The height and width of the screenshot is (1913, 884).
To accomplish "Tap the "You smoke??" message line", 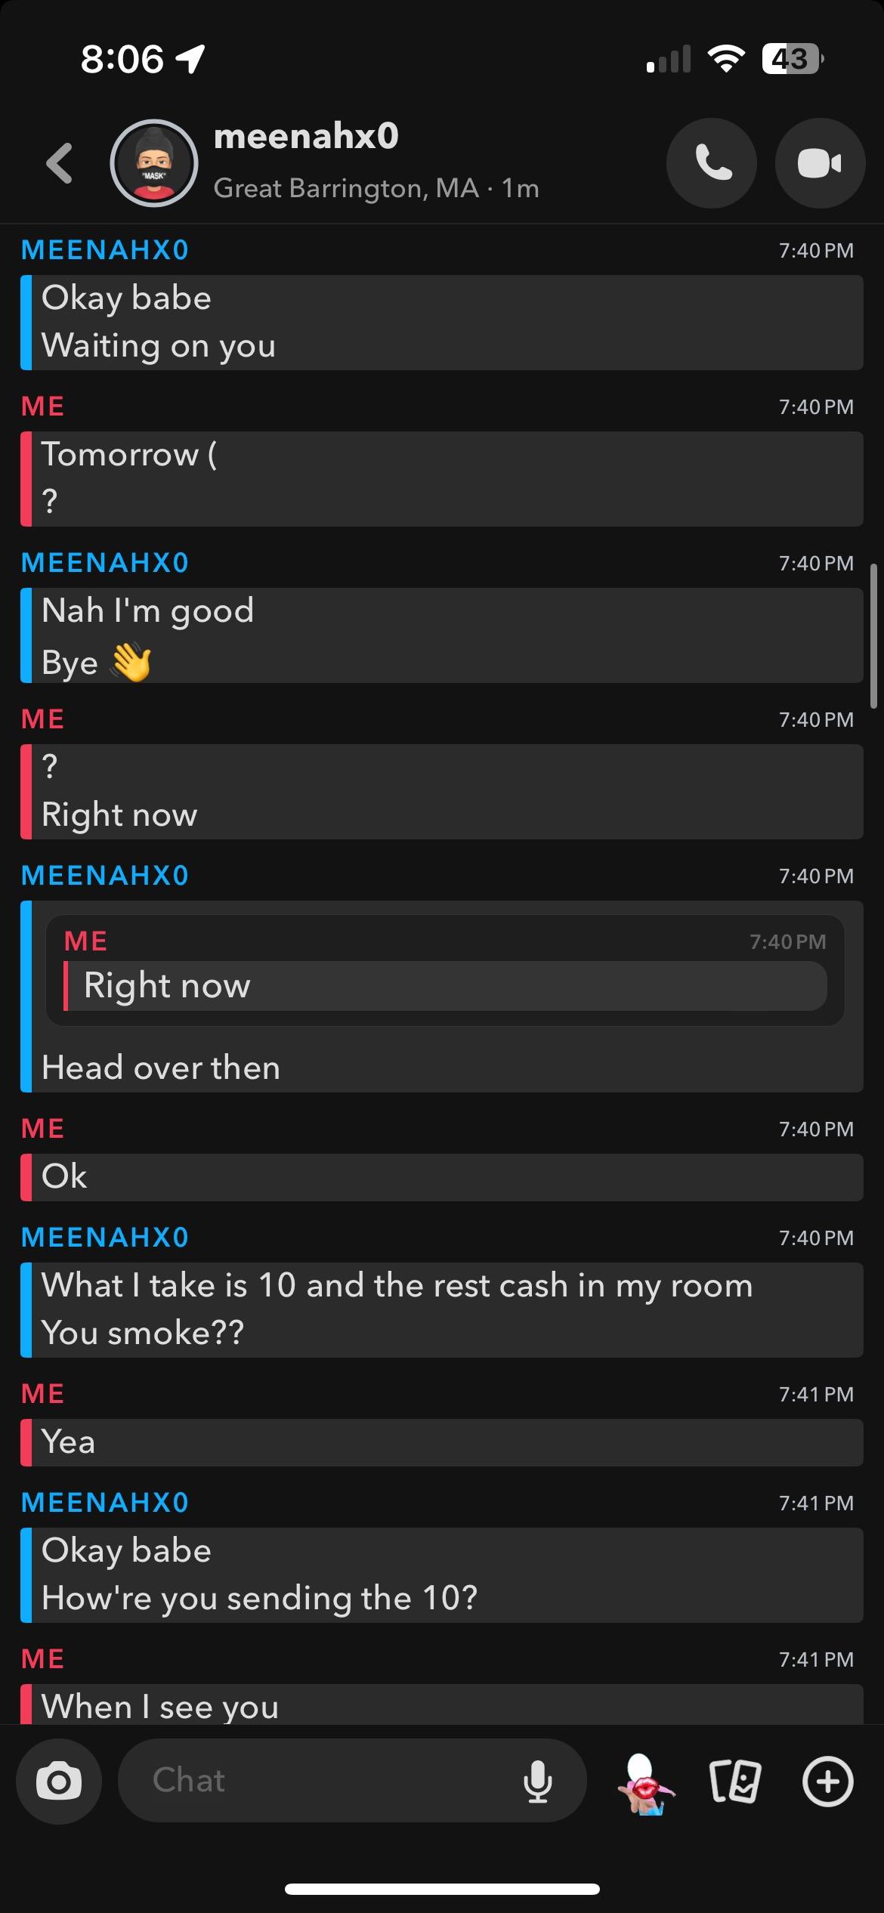I will (x=143, y=1333).
